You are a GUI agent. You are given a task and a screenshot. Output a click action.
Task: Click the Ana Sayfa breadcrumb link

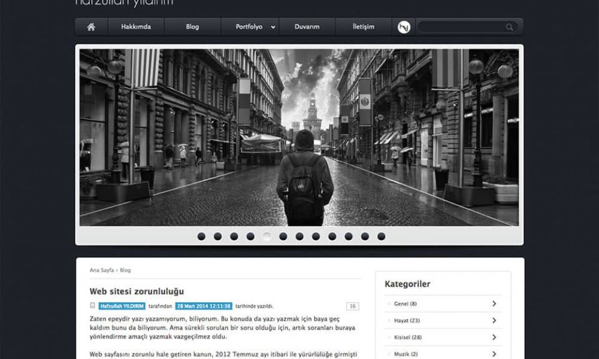click(101, 270)
